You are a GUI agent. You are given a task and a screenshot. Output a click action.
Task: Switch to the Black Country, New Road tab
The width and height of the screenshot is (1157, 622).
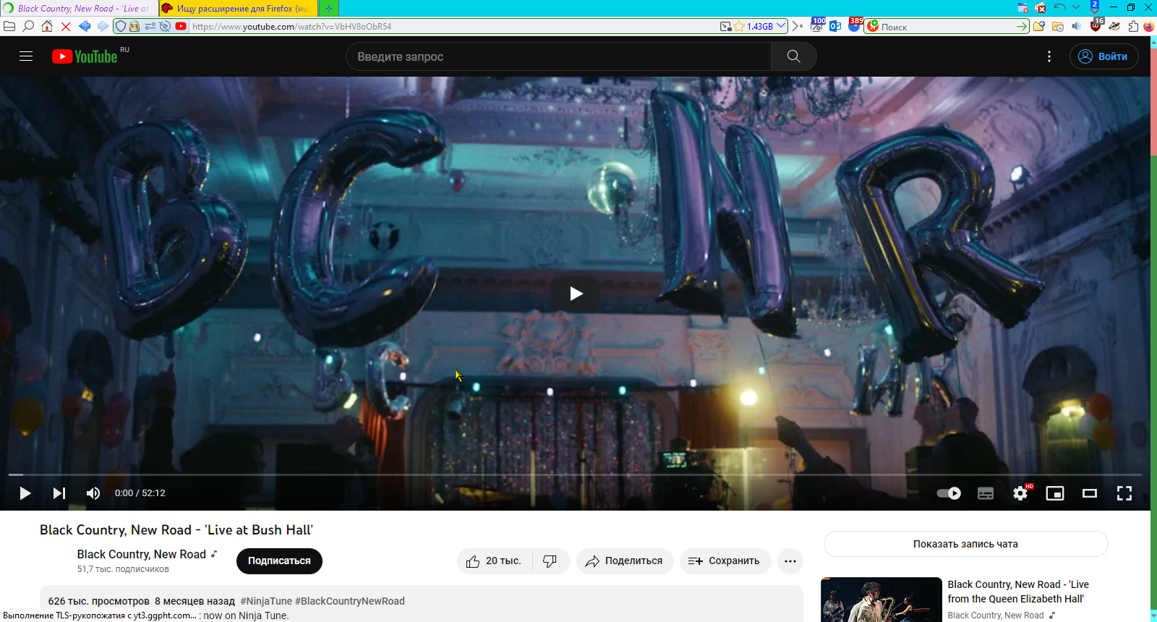pos(80,8)
